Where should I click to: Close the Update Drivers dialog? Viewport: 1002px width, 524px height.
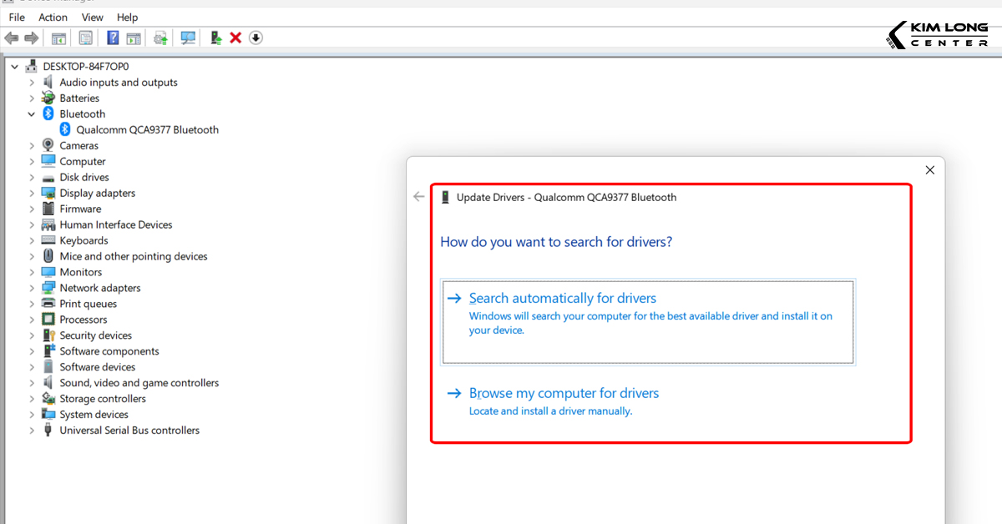(x=929, y=170)
